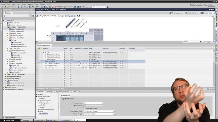Viewport: 218px width, 122px height.
Task: Open Add new device in the project tree
Action: [x=14, y=23]
